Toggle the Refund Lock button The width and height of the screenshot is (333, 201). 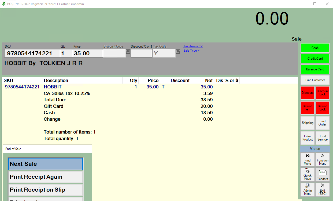click(323, 108)
